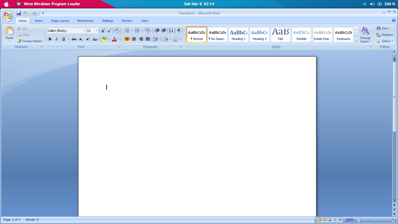This screenshot has width=398, height=224.
Task: Save the document from Quick Access toolbar
Action: [19, 13]
